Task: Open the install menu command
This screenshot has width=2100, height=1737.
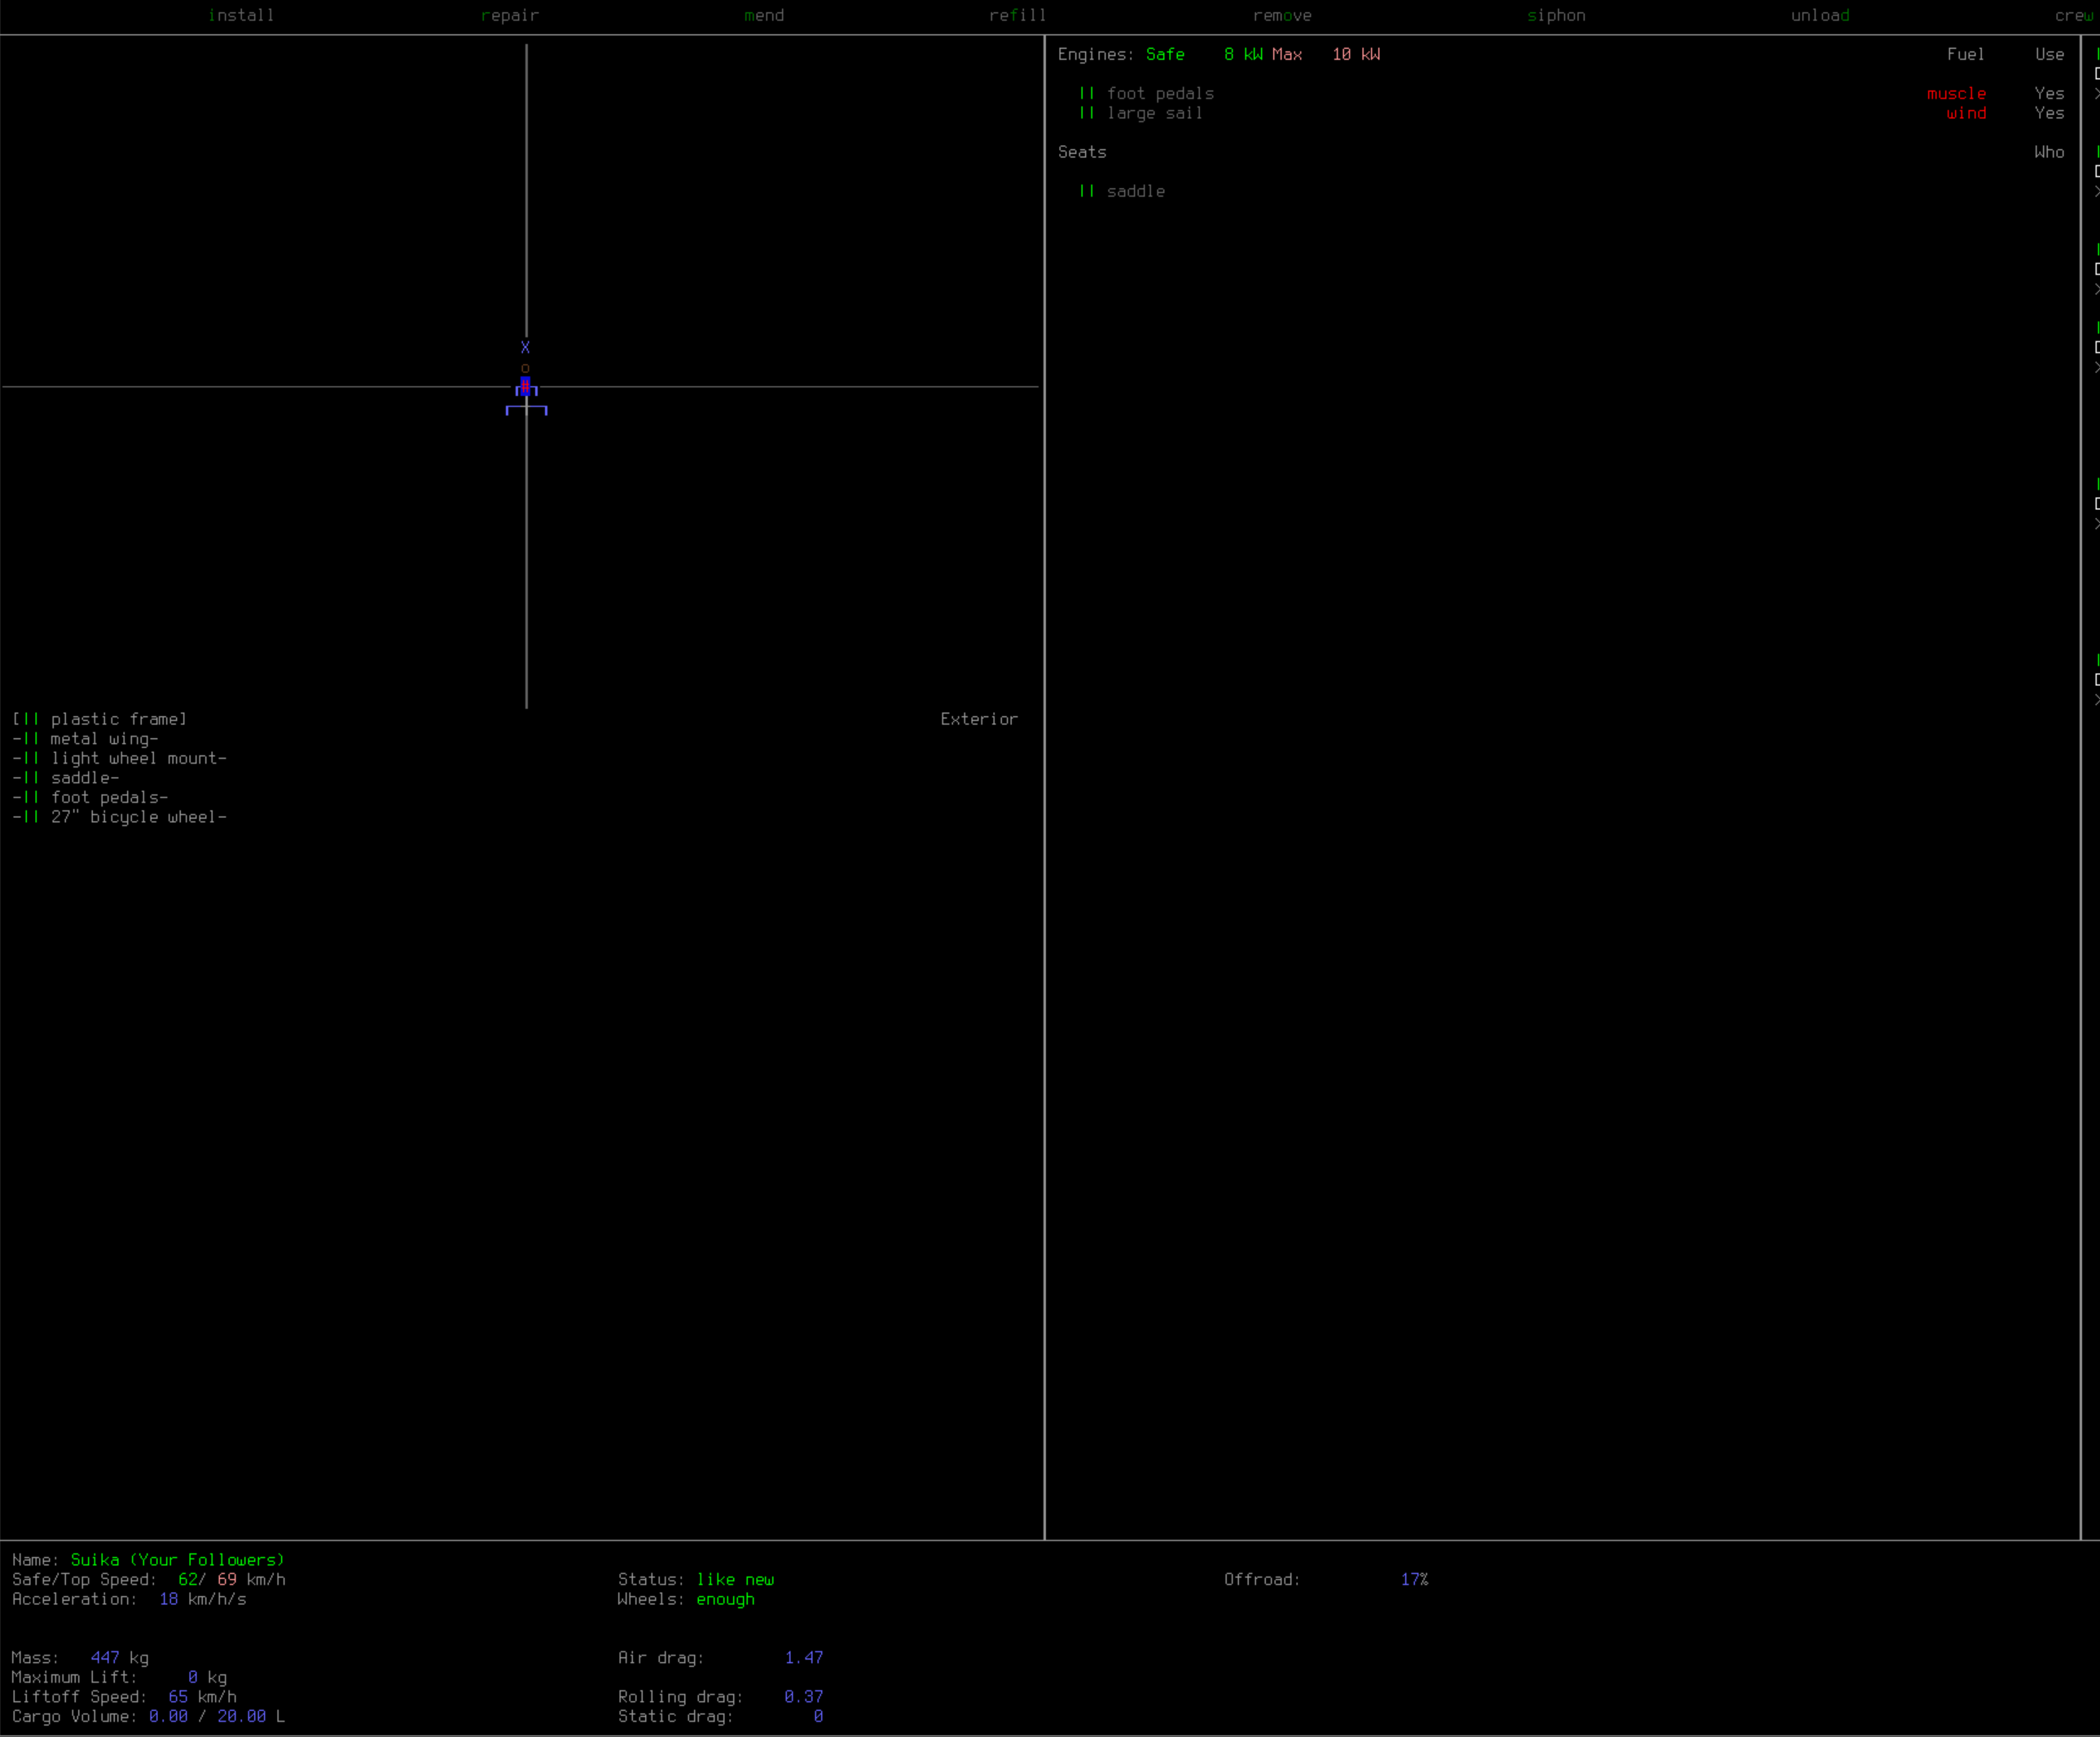Action: pos(241,15)
